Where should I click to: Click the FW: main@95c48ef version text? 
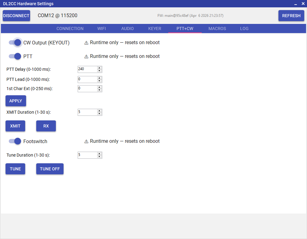[x=190, y=16]
